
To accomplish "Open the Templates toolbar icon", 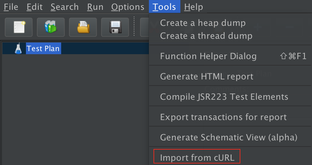I will point(51,27).
